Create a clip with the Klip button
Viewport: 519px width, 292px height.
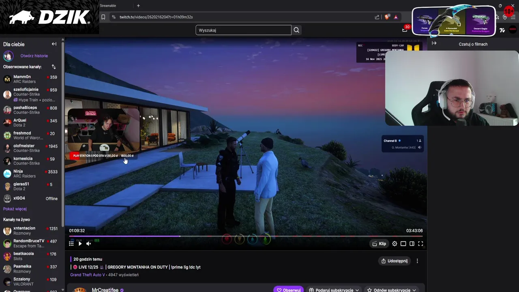pos(379,244)
